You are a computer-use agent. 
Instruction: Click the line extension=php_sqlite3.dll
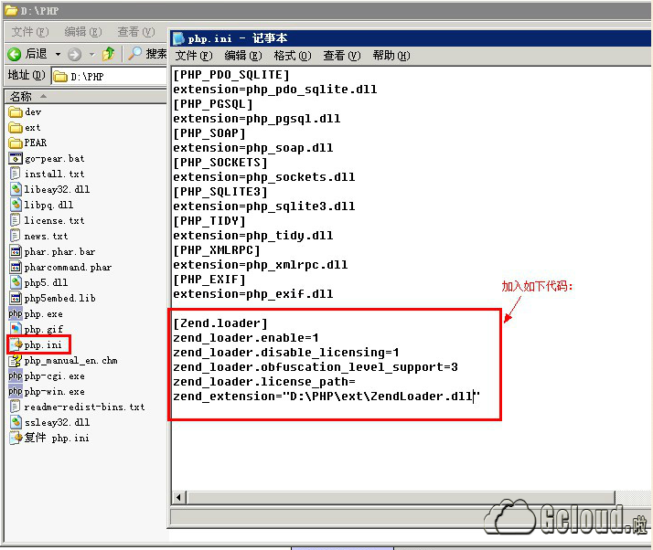(264, 206)
